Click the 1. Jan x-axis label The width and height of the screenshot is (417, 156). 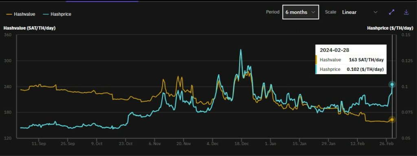[270, 144]
